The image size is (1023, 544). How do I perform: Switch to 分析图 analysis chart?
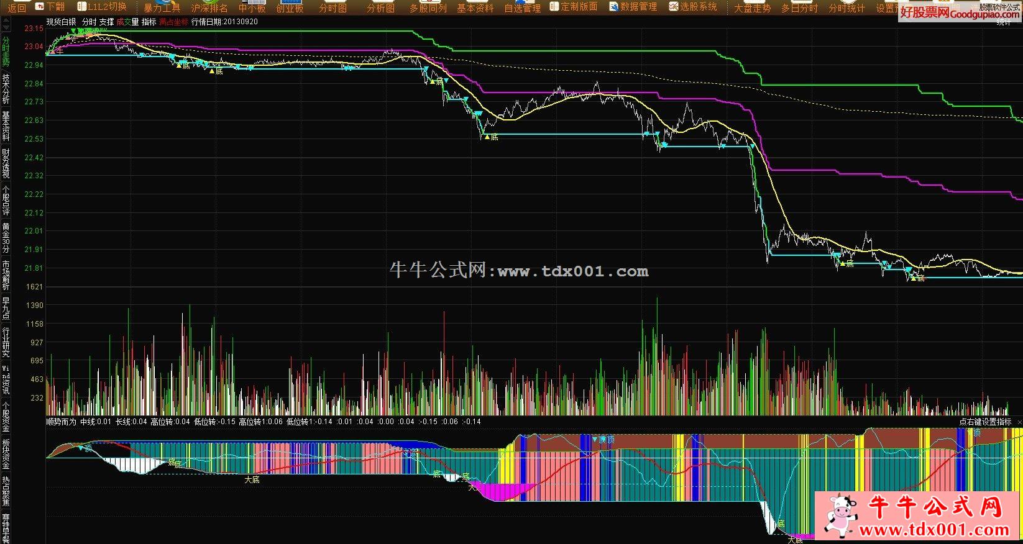[380, 8]
